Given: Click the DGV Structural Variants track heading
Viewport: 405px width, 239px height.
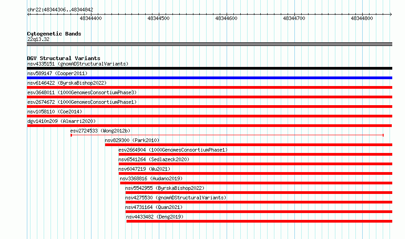Looking at the screenshot, I should (64, 58).
